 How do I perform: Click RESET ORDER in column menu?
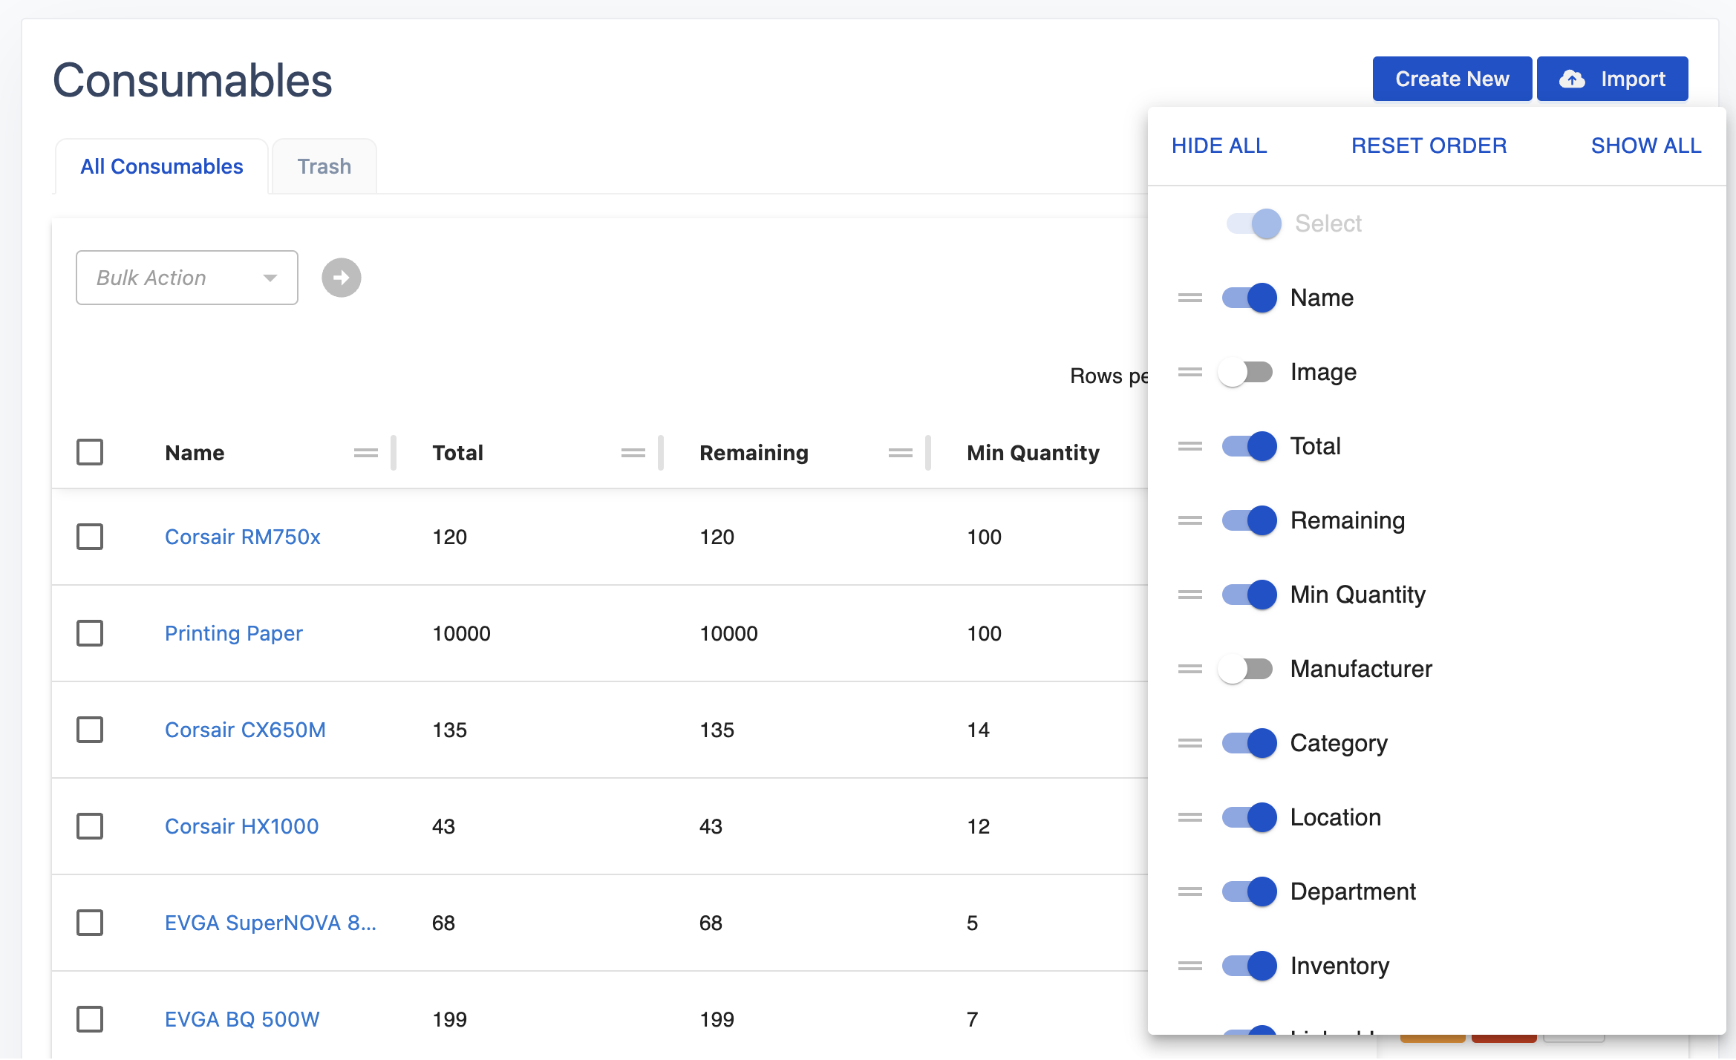pos(1429,145)
